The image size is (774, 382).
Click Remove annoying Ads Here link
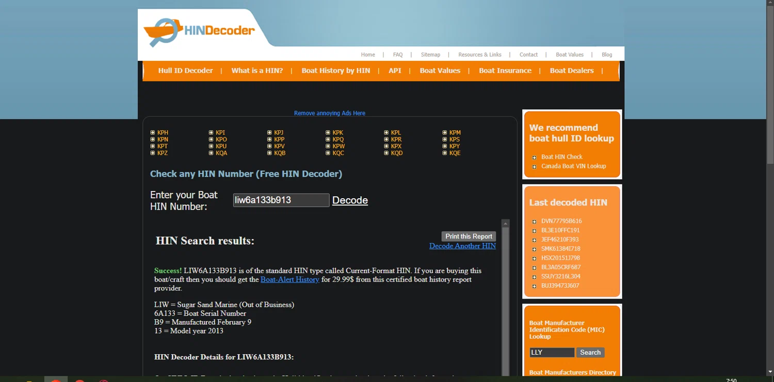pyautogui.click(x=330, y=113)
